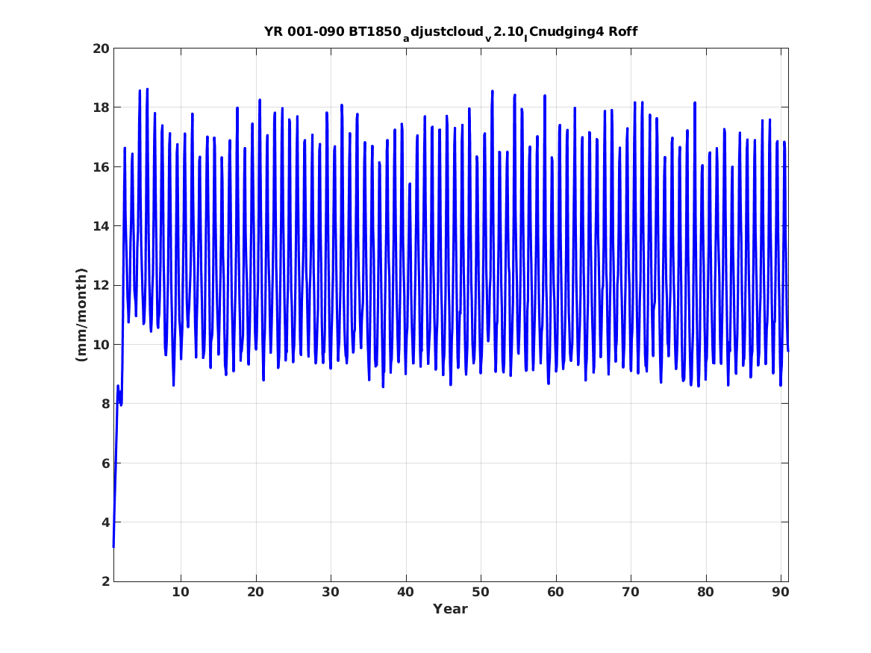Image resolution: width=871 pixels, height=653 pixels.
Task: Click the x-axis label 'Year'
Action: pyautogui.click(x=451, y=609)
